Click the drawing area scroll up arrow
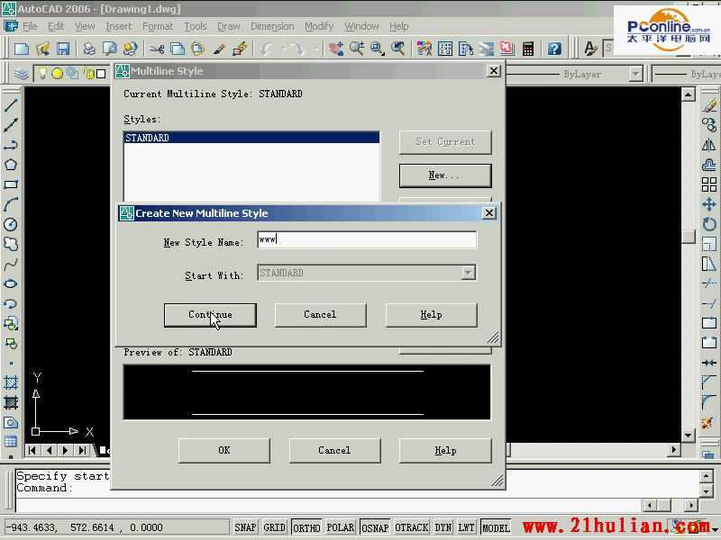The image size is (721, 540). pyautogui.click(x=688, y=95)
